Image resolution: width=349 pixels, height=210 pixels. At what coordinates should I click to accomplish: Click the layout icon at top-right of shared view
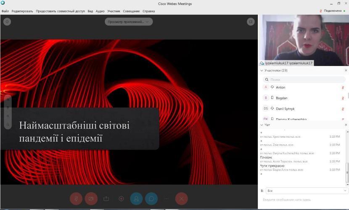click(251, 21)
